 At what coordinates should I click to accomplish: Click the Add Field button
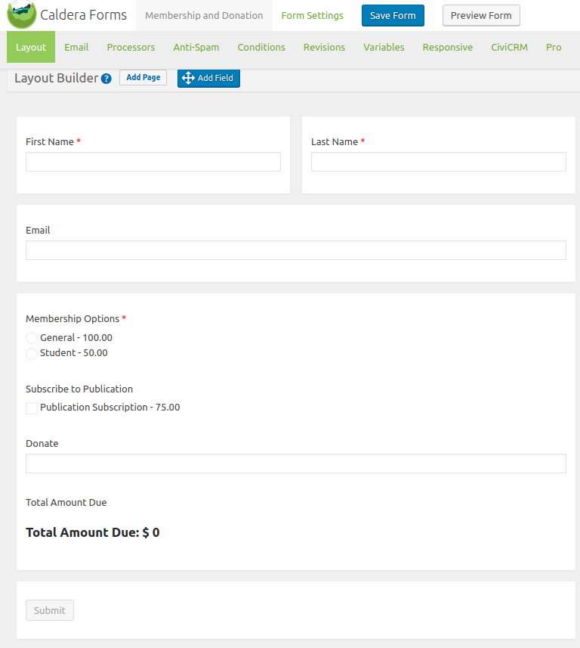point(208,78)
